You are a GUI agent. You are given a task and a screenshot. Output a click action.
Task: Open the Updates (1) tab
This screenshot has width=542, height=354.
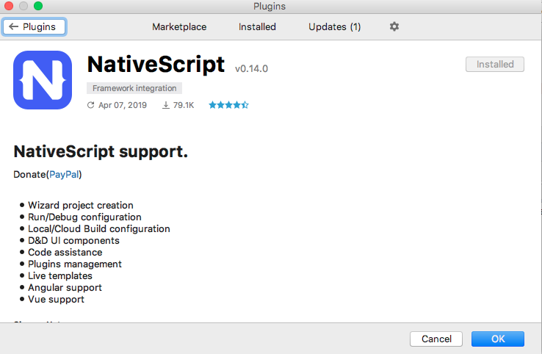pos(334,27)
